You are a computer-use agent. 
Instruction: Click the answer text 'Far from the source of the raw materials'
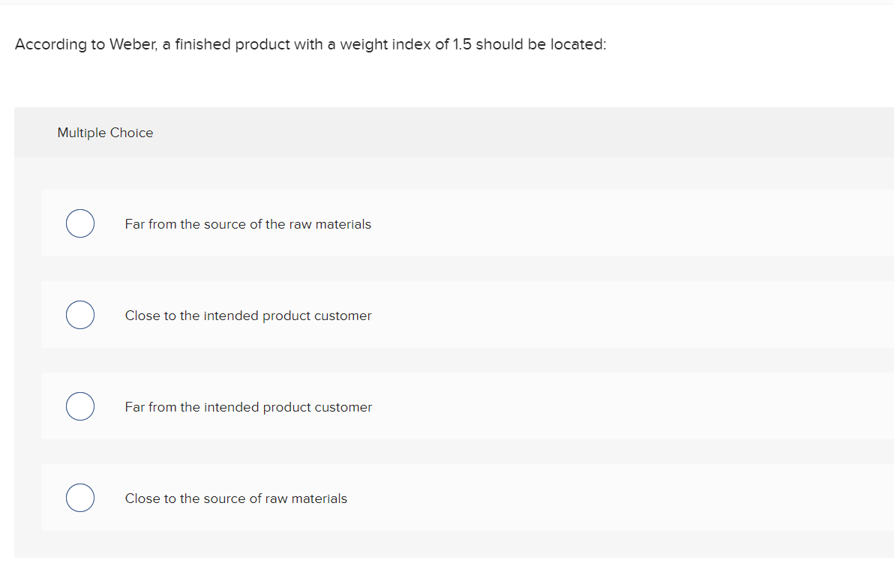pyautogui.click(x=248, y=223)
